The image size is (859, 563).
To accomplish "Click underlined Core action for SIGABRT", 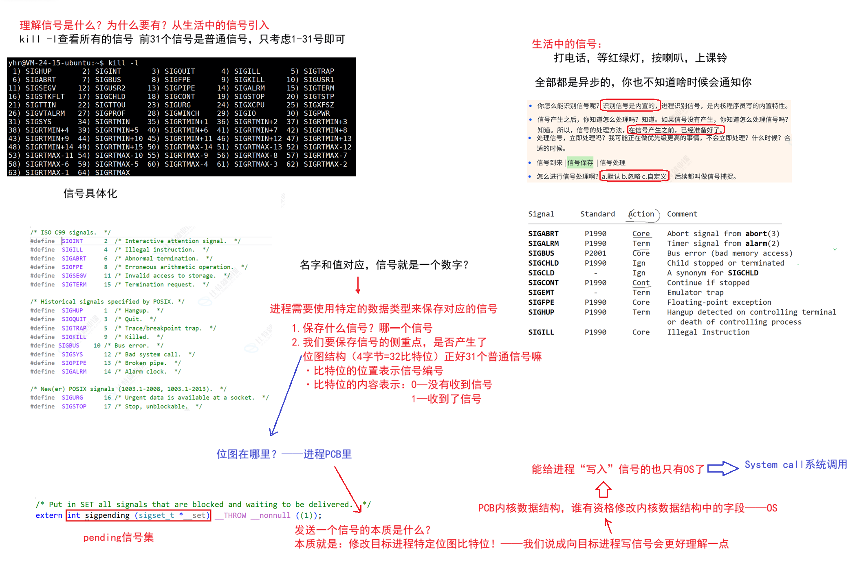I will tap(641, 234).
